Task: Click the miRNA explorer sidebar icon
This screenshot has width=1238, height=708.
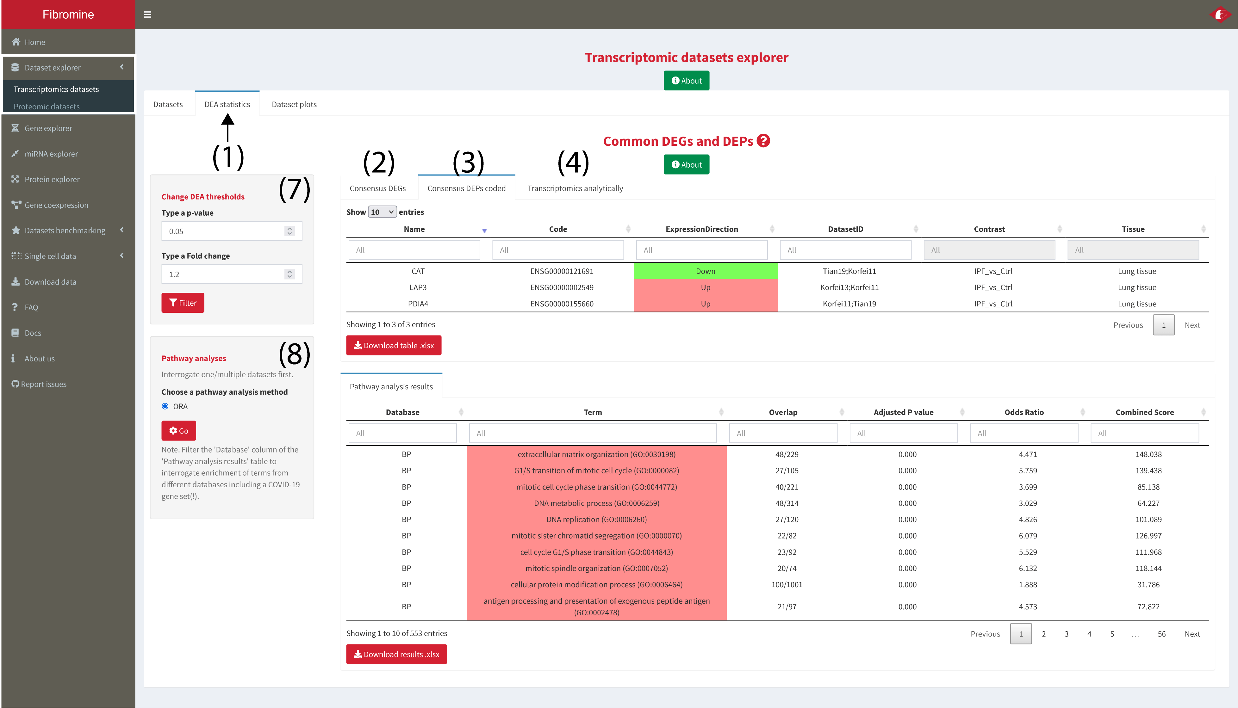Action: click(15, 154)
